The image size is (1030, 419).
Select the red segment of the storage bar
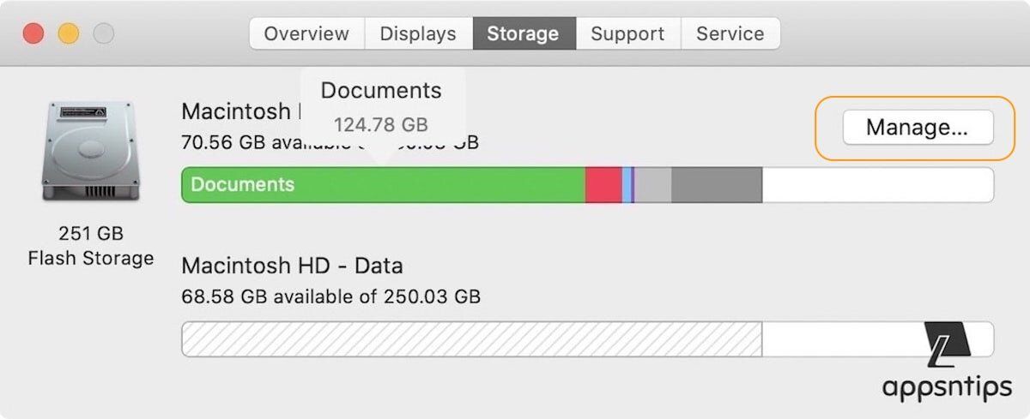(603, 185)
